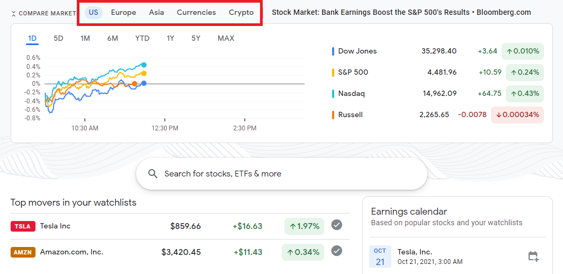Image resolution: width=563 pixels, height=274 pixels.
Task: Click the Dow Jones 0.010% change badge
Action: [523, 51]
